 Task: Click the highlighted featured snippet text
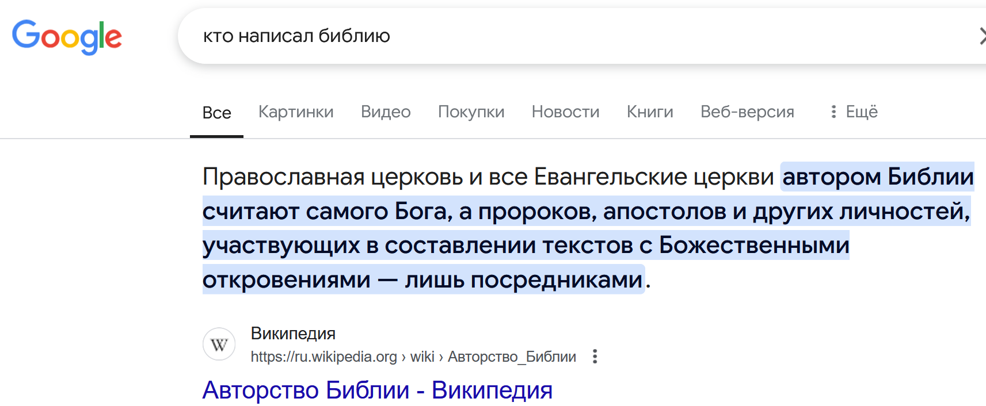587,228
